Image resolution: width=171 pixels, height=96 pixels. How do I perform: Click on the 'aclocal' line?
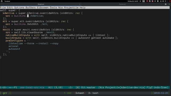[13, 46]
